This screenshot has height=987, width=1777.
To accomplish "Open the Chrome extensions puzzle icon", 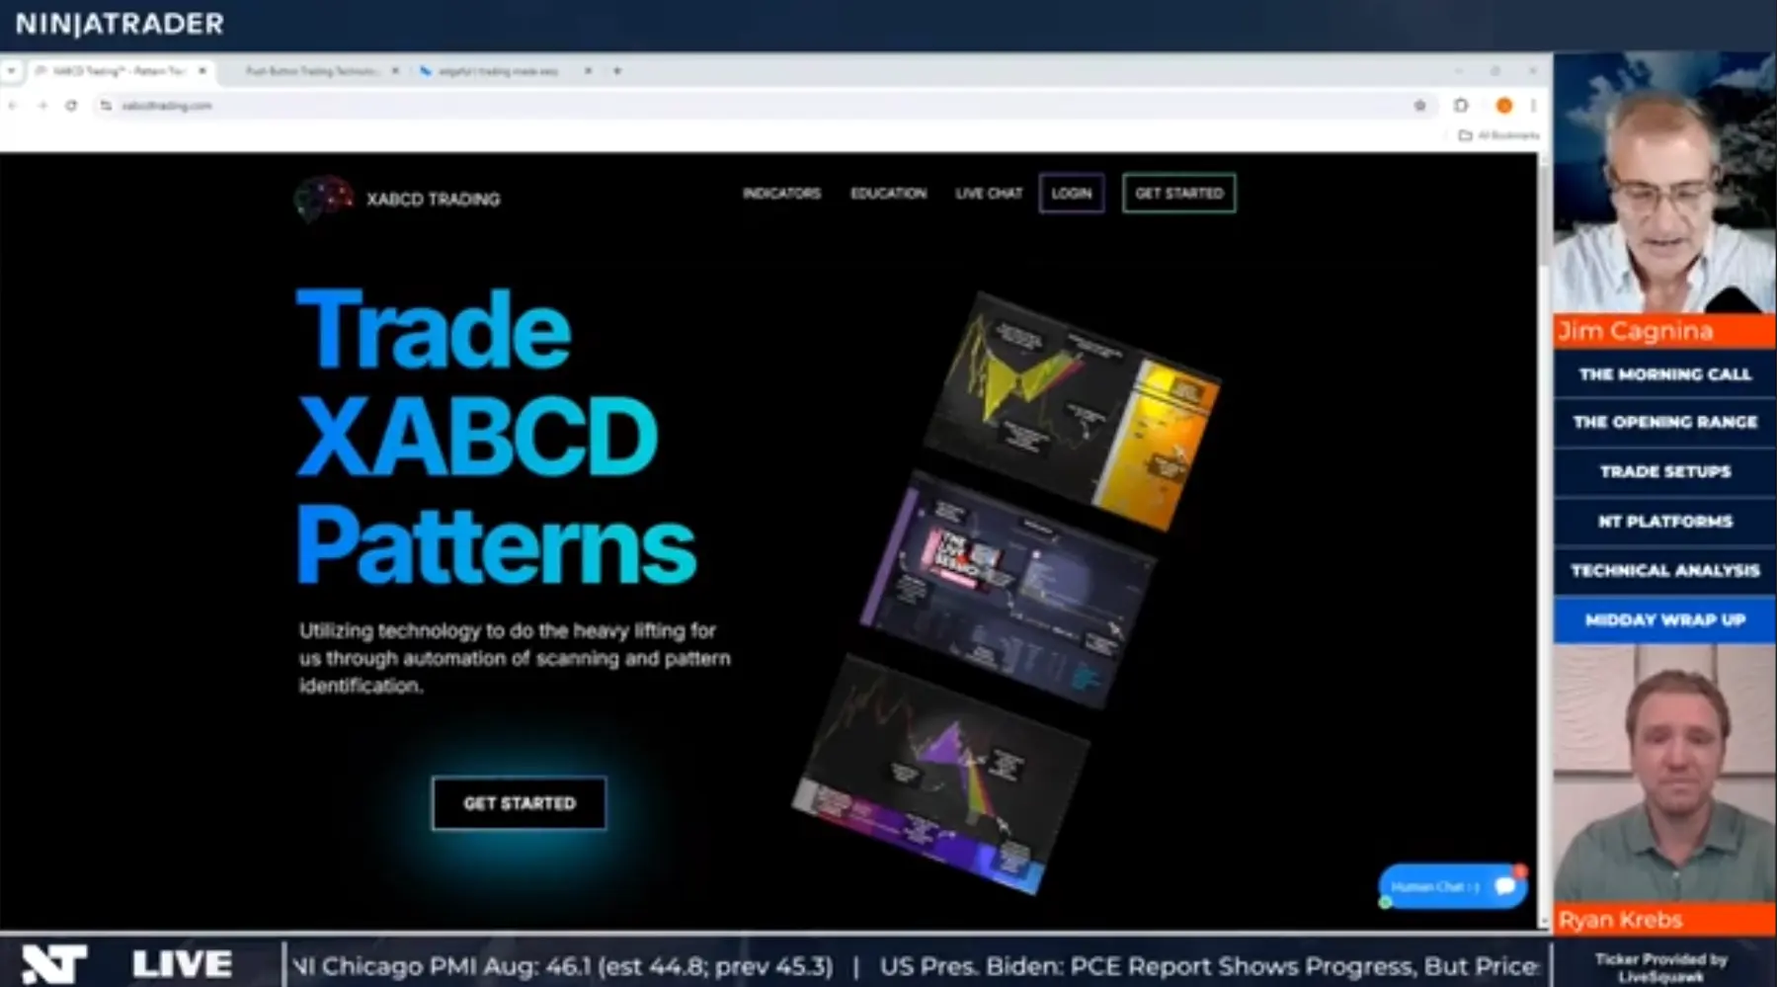I will click(1461, 106).
